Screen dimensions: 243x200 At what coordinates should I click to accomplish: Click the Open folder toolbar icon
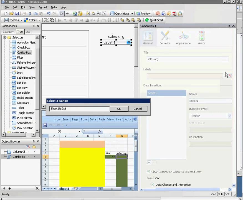pos(11,14)
